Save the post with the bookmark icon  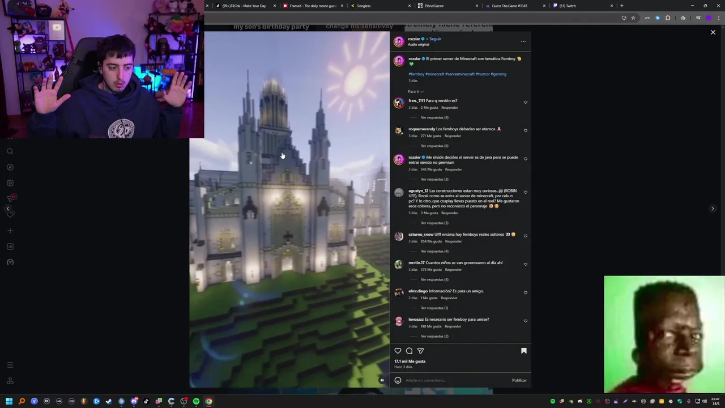tap(524, 351)
